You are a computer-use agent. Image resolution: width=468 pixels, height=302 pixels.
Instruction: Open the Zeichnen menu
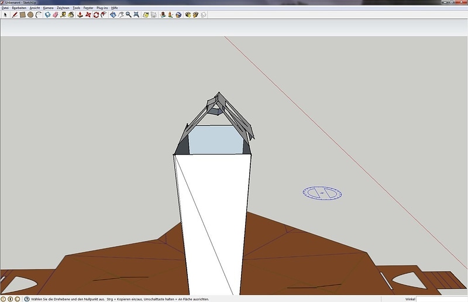click(63, 8)
